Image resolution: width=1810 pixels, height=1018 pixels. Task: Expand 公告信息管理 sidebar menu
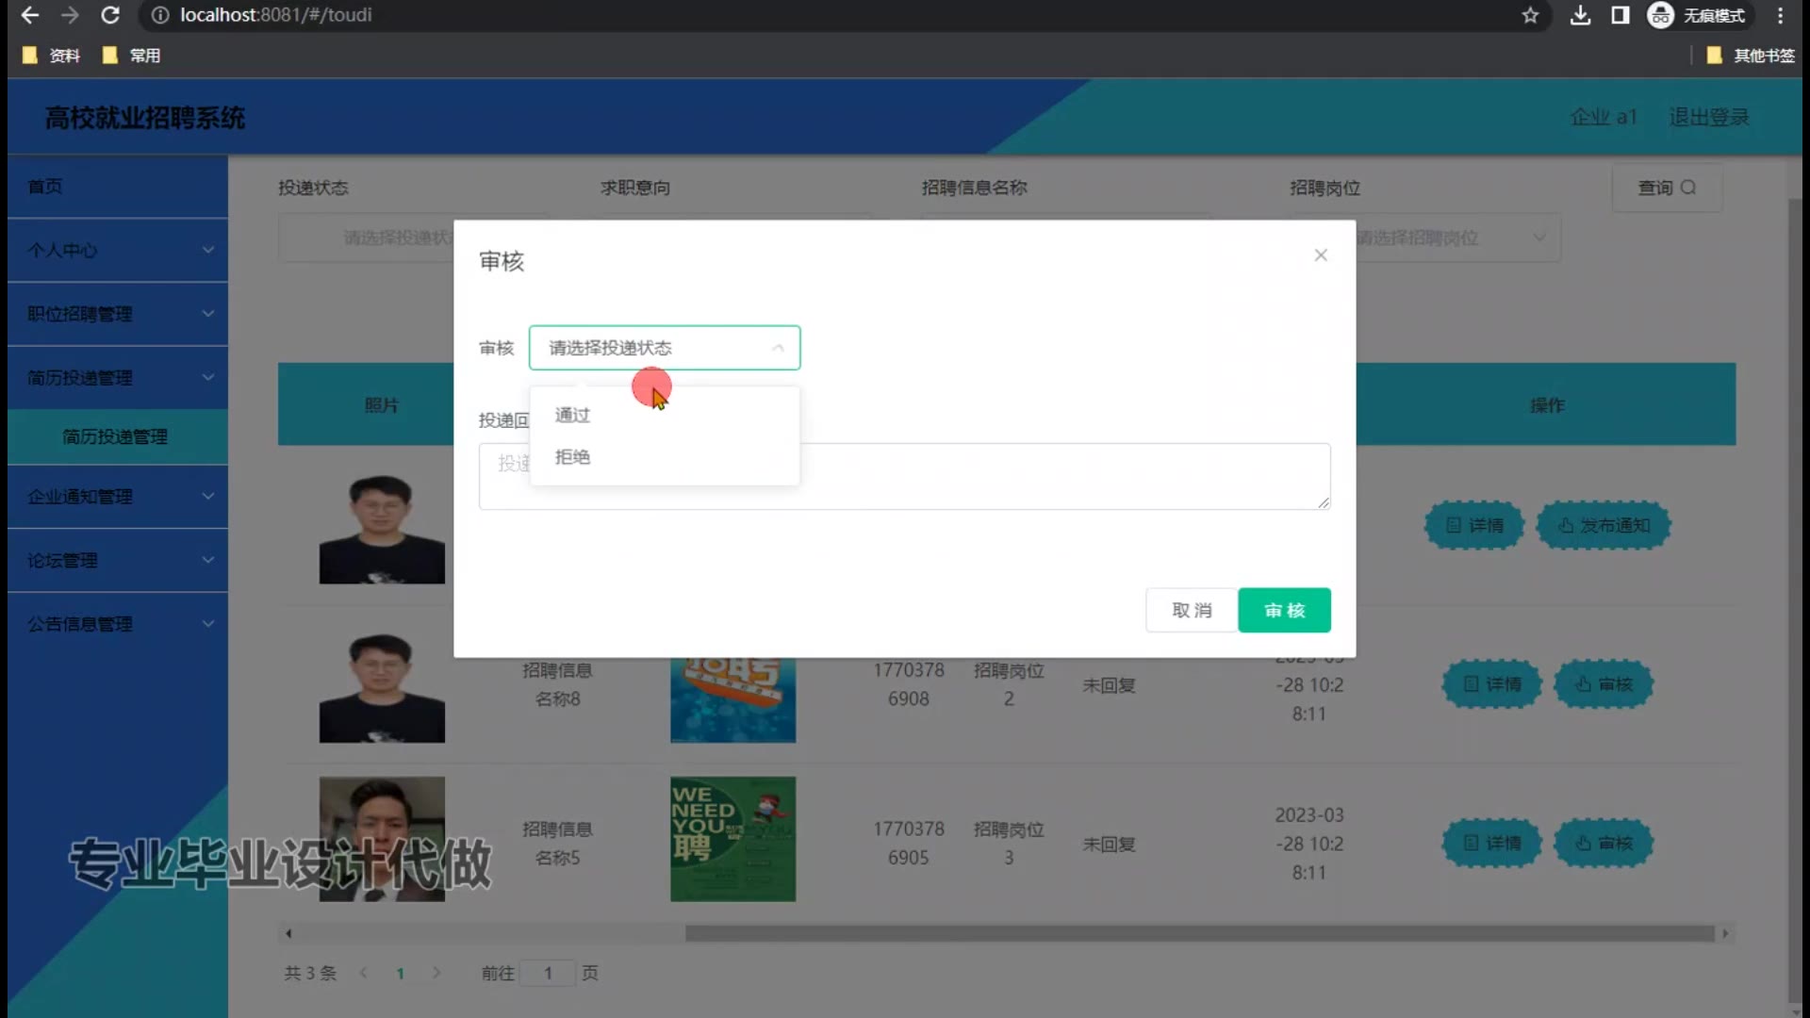[118, 624]
